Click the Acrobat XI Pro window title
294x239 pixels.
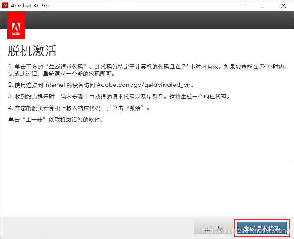[30, 6]
